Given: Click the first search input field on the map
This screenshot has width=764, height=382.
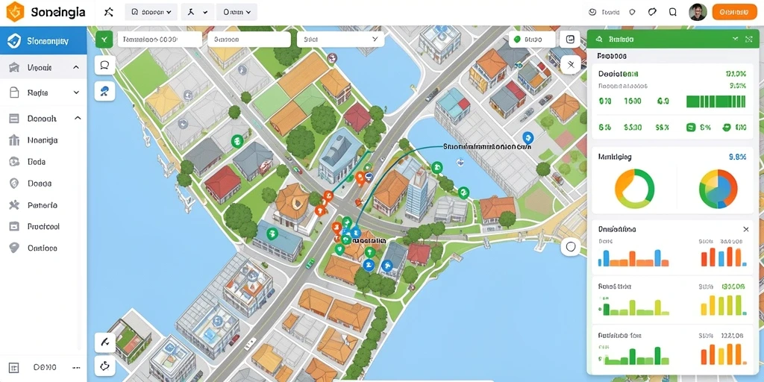Looking at the screenshot, I should point(160,40).
